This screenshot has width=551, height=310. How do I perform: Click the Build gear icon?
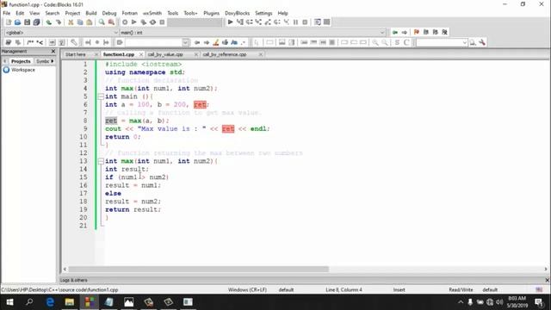click(125, 22)
